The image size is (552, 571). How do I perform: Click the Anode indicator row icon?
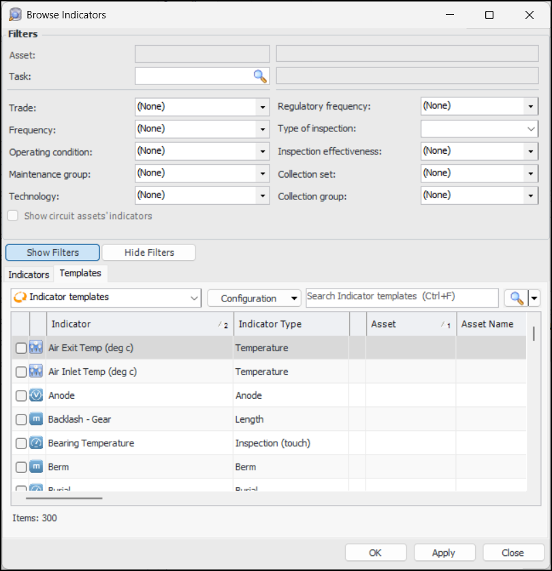point(36,395)
